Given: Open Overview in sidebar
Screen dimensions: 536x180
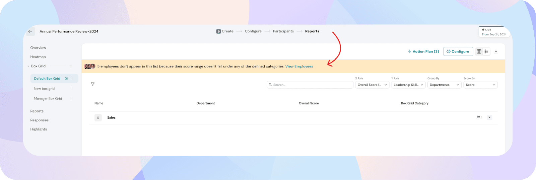Looking at the screenshot, I should pos(38,48).
